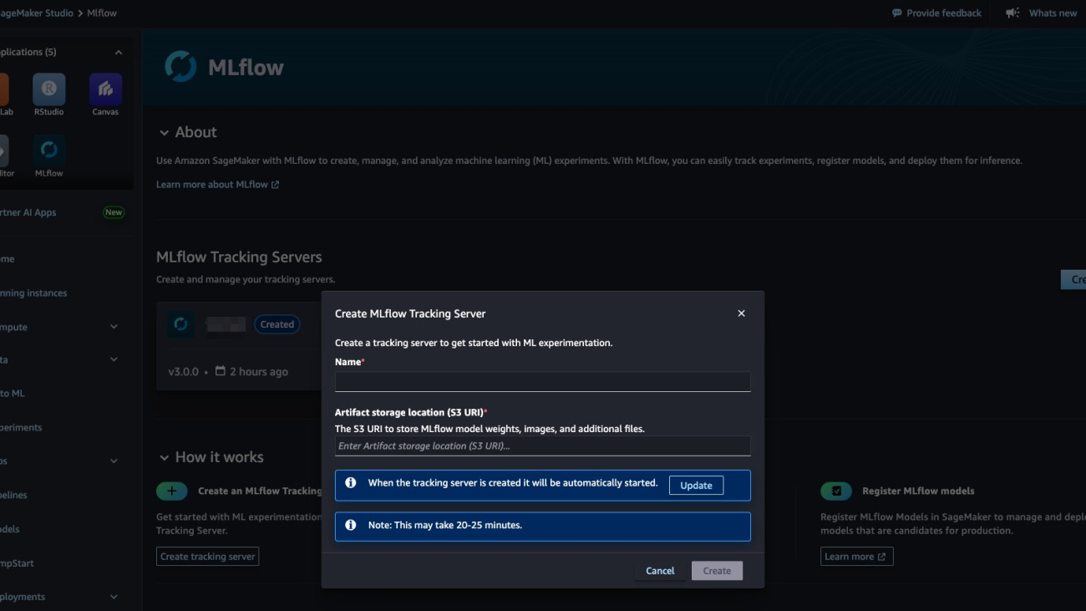Click the Create button in dialog
The width and height of the screenshot is (1086, 611).
717,571
